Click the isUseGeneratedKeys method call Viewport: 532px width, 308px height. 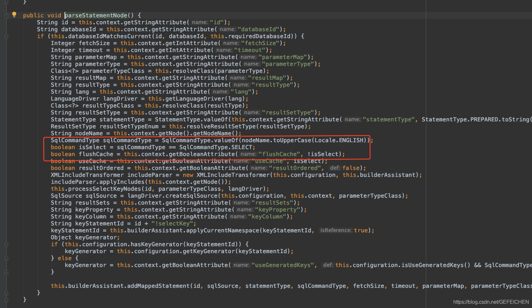click(x=432, y=265)
